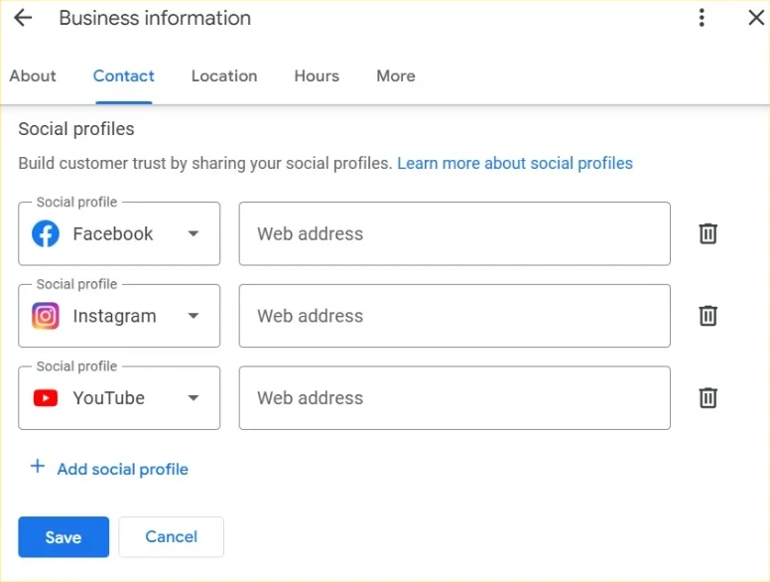Focus the Instagram web address field

[454, 316]
